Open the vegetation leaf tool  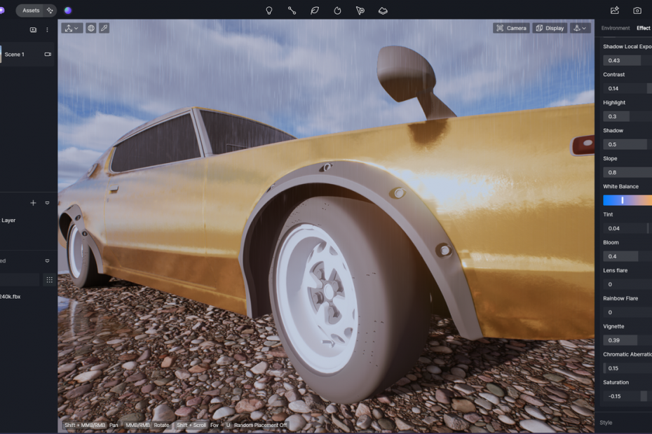click(x=315, y=10)
